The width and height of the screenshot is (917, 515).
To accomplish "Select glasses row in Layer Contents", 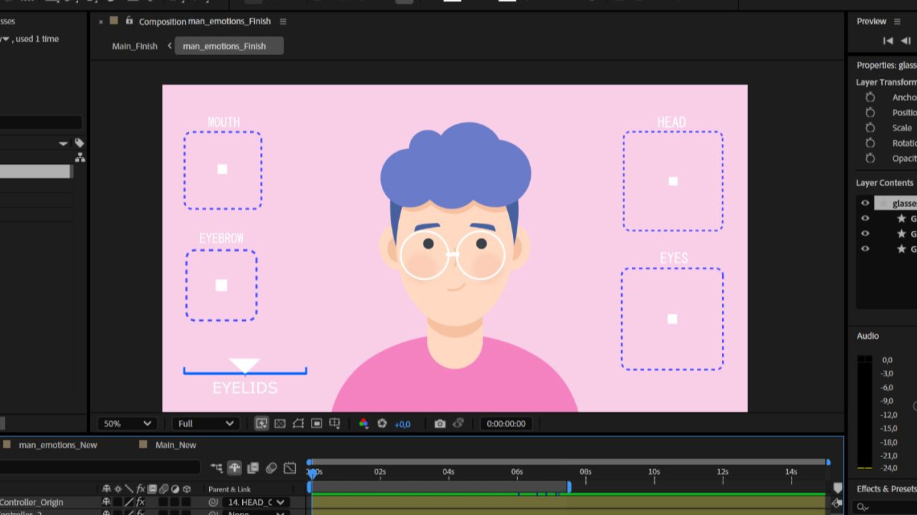I will coord(896,203).
